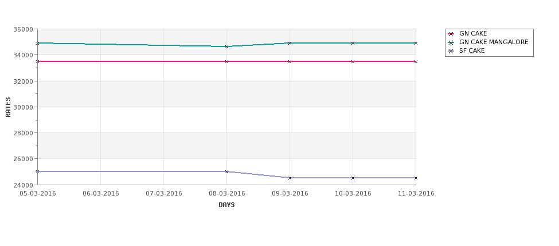Click the 11-03-2016 x-axis date label
Image resolution: width=559 pixels, height=246 pixels.
[x=416, y=194]
